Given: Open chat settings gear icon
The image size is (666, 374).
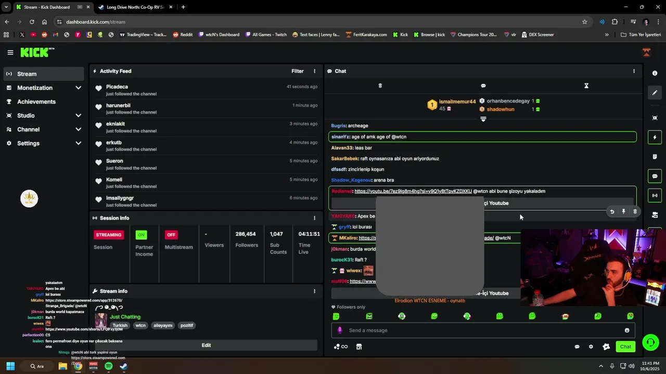Looking at the screenshot, I should 591,346.
